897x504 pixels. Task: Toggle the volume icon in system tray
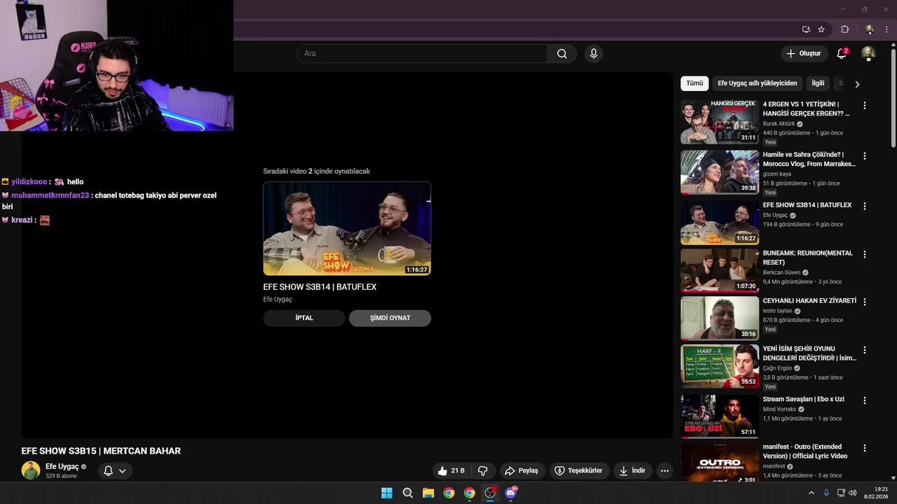coord(852,493)
